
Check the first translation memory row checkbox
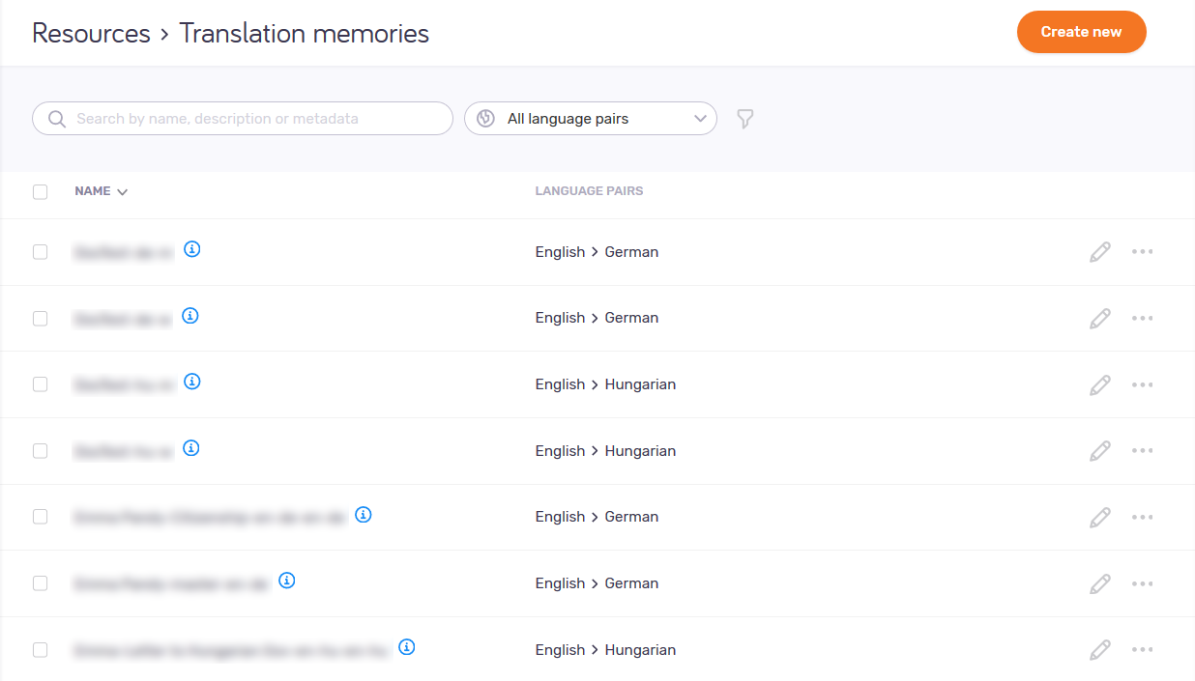pos(40,252)
